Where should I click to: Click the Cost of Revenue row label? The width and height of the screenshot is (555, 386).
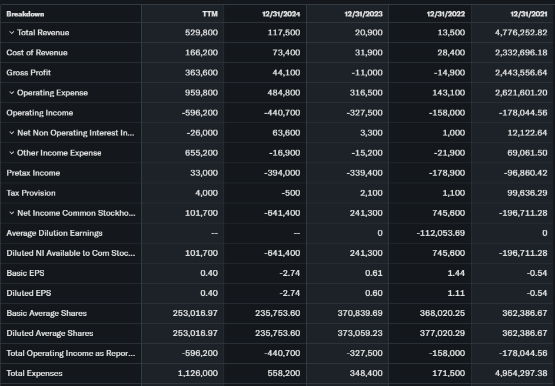37,52
